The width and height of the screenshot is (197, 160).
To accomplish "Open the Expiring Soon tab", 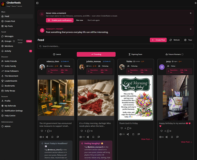I will (x=135, y=54).
